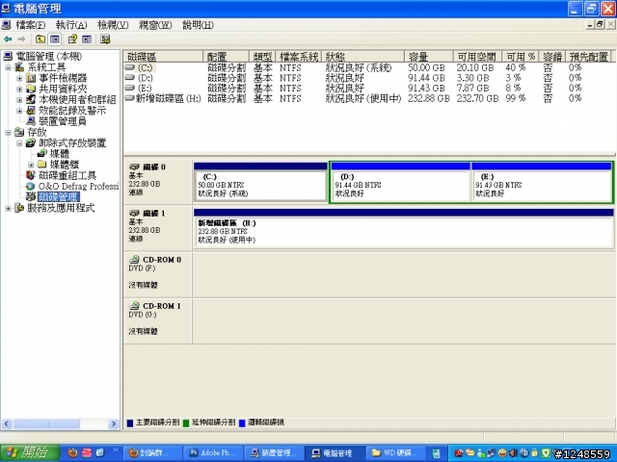Sort by 可用空間 column header
This screenshot has width=617, height=462.
(478, 57)
